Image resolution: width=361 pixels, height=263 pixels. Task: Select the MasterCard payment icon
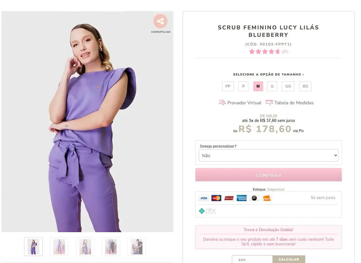216,198
